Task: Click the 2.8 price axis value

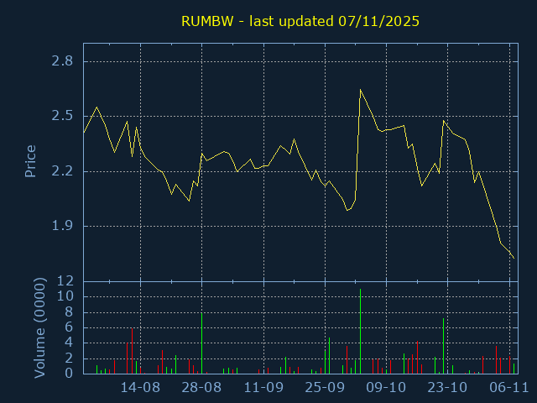Action: click(61, 61)
